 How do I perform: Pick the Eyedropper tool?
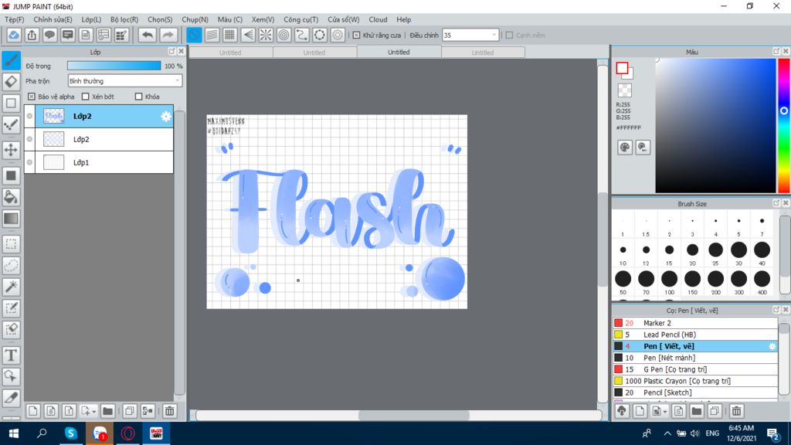tap(11, 398)
